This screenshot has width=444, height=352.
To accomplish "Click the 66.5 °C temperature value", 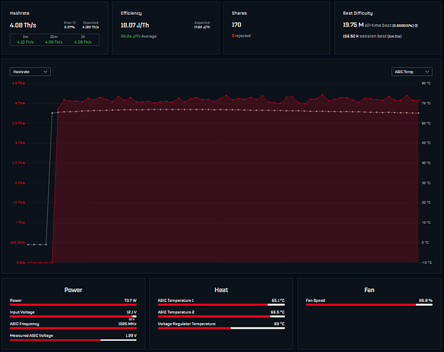I will tap(277, 312).
